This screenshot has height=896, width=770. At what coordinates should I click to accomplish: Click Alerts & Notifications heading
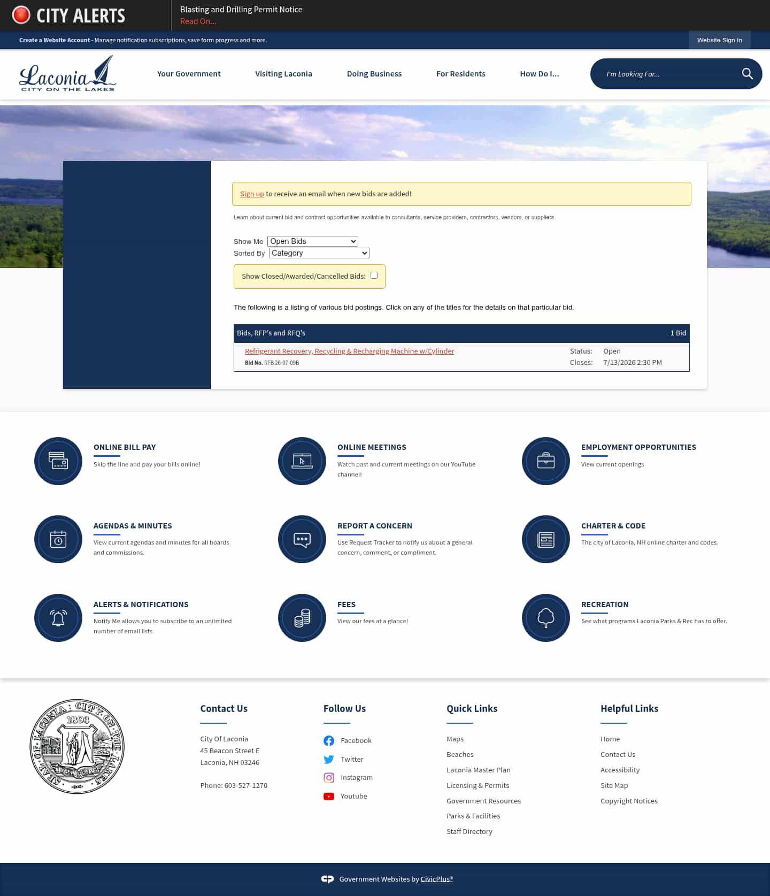[x=141, y=604]
